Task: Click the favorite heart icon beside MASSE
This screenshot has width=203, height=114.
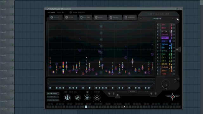Action: click(141, 19)
